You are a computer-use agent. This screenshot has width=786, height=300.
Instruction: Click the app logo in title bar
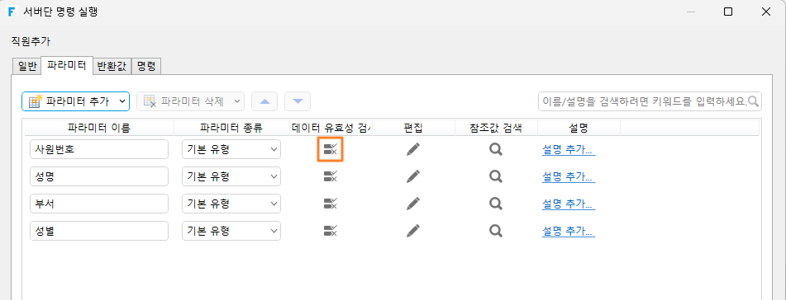11,12
